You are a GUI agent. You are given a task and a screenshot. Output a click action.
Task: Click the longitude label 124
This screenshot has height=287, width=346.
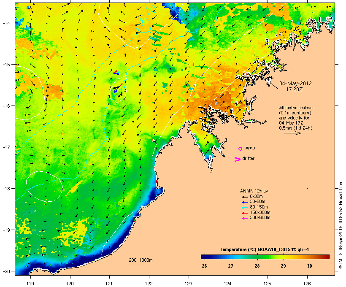(228, 284)
